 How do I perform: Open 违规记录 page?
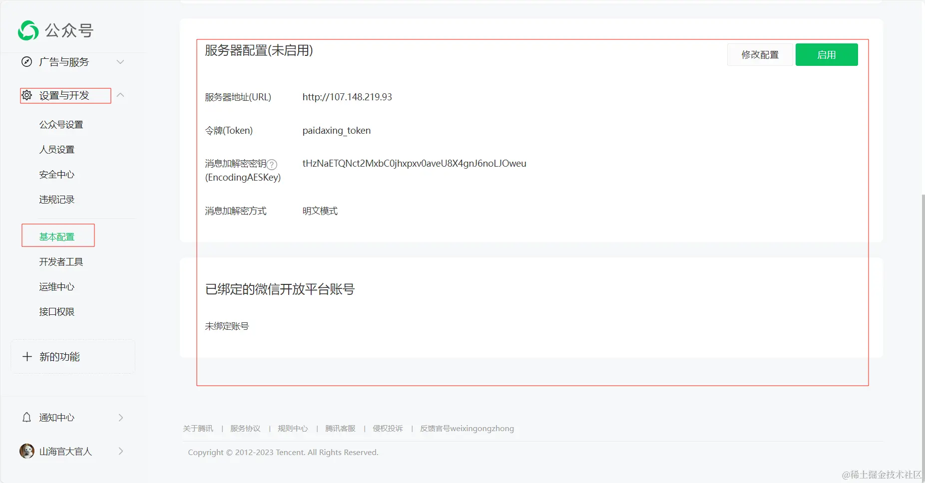(x=57, y=200)
